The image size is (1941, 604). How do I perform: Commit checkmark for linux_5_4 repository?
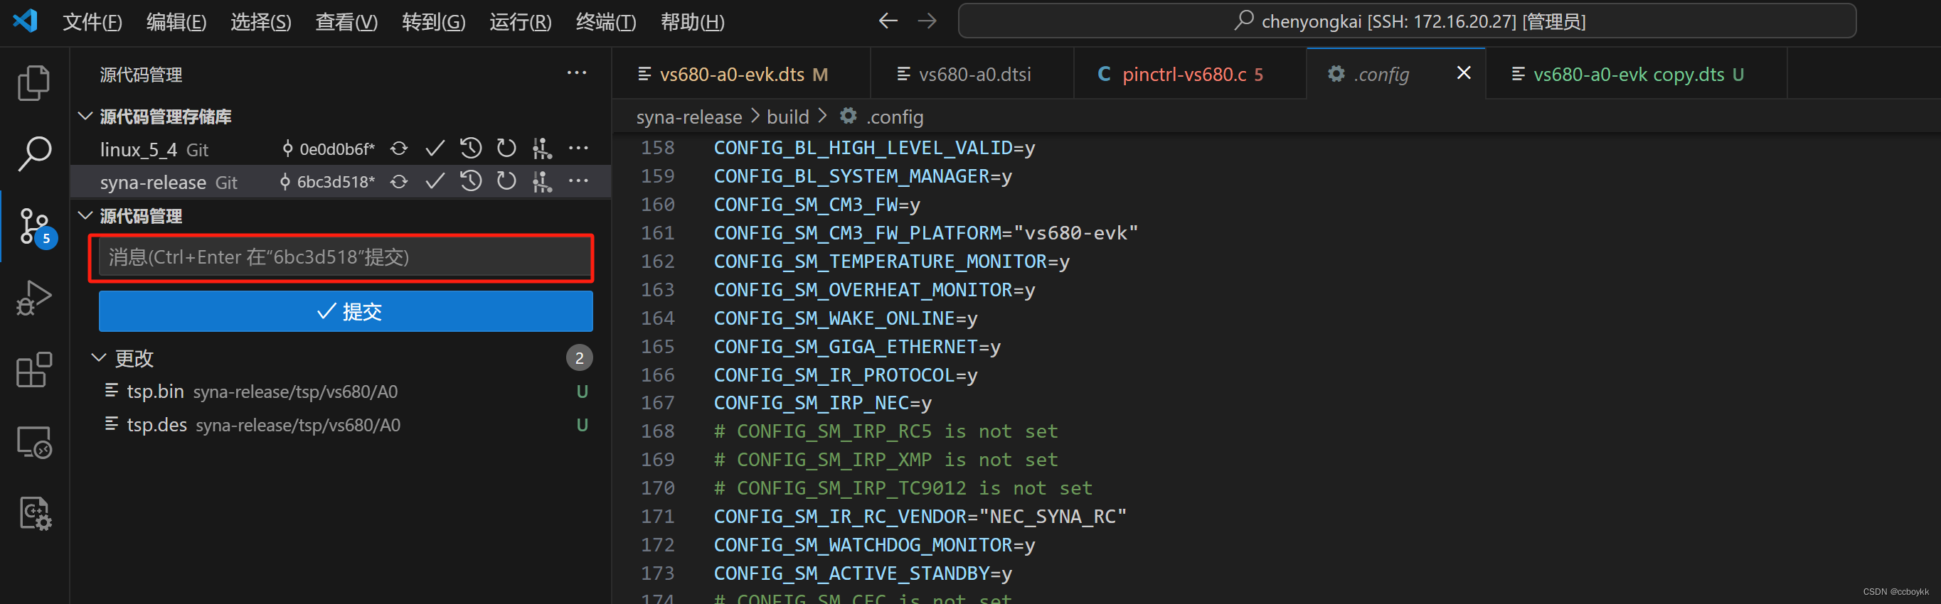pos(435,149)
